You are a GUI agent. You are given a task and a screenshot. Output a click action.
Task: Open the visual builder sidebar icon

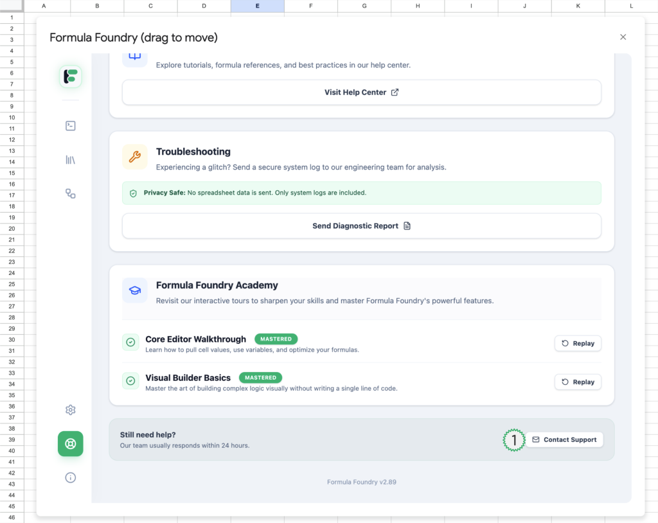[71, 193]
